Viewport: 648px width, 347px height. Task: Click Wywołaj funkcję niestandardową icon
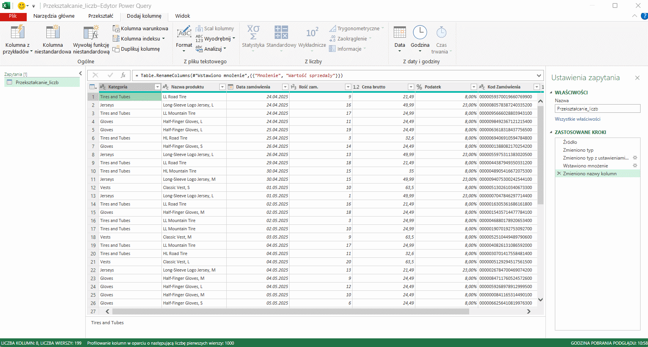pyautogui.click(x=91, y=32)
